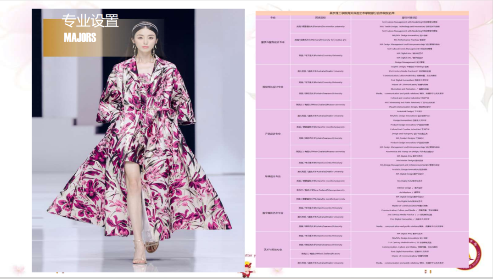
Task: Click Coventry University under 服装与服饰设计专业
Action: 320,55
